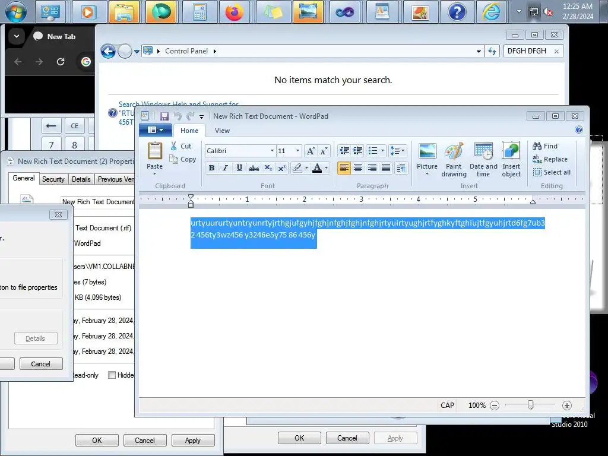608x456 pixels.
Task: Start a bulleted list
Action: coord(373,150)
